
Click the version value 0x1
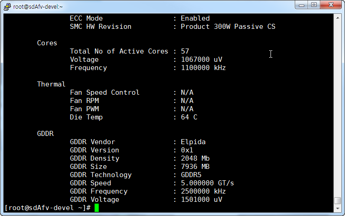coord(187,150)
